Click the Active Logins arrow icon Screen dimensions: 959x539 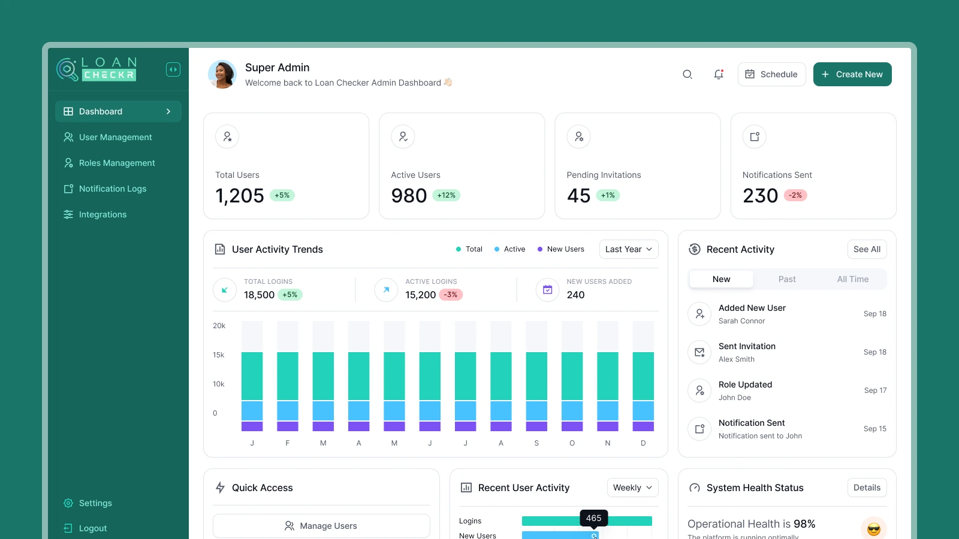(x=386, y=290)
